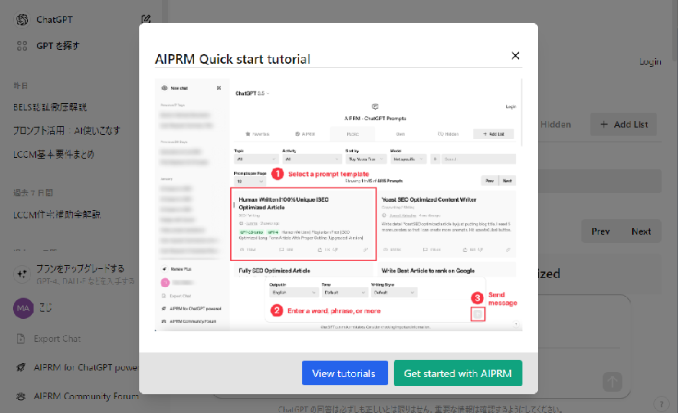Open the BELS chat in sidebar history
The height and width of the screenshot is (413, 678).
click(50, 106)
